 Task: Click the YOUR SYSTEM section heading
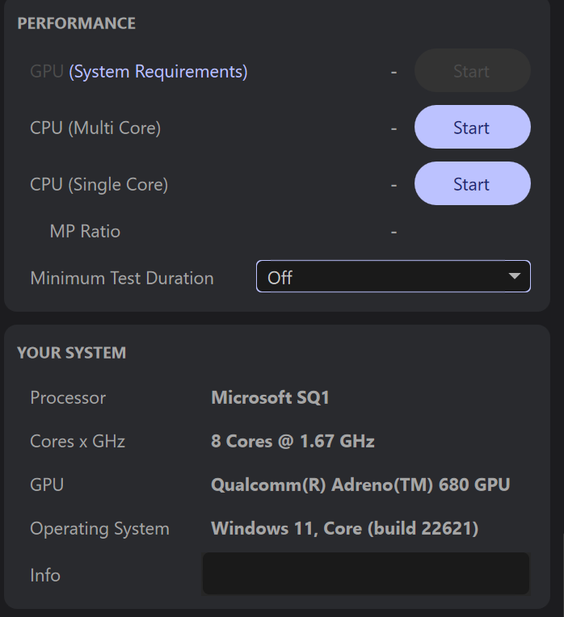click(x=72, y=353)
